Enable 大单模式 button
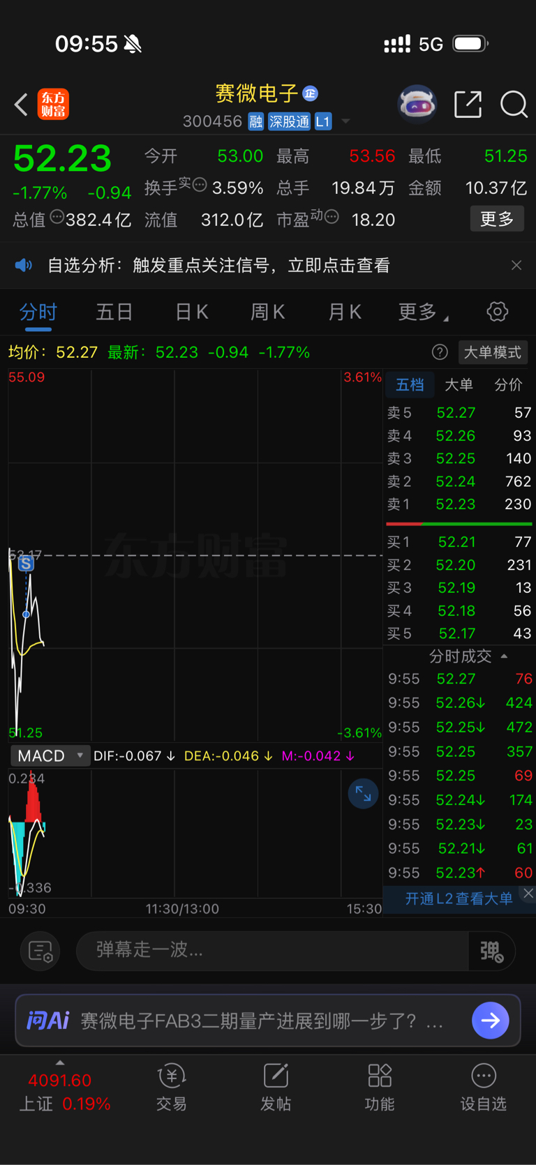Screen dimensions: 536x1165 click(493, 352)
